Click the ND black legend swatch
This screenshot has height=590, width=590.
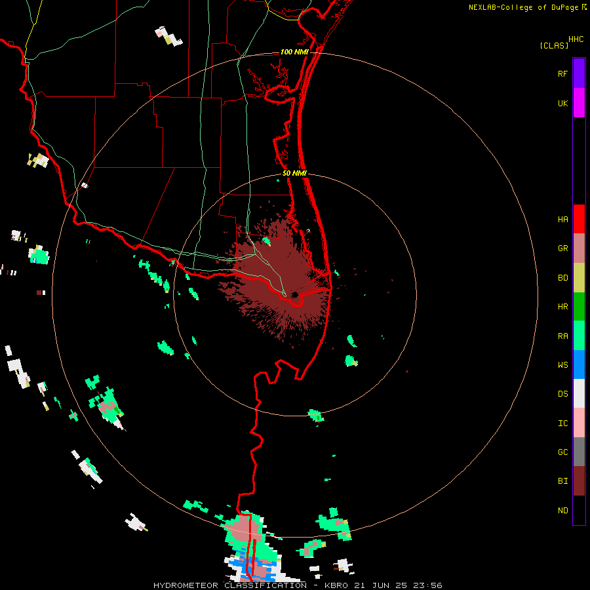[579, 510]
